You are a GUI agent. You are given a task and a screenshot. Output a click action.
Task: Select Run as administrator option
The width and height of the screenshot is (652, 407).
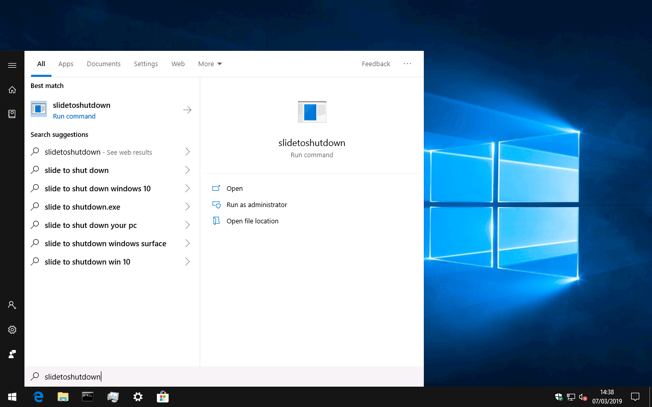[257, 205]
